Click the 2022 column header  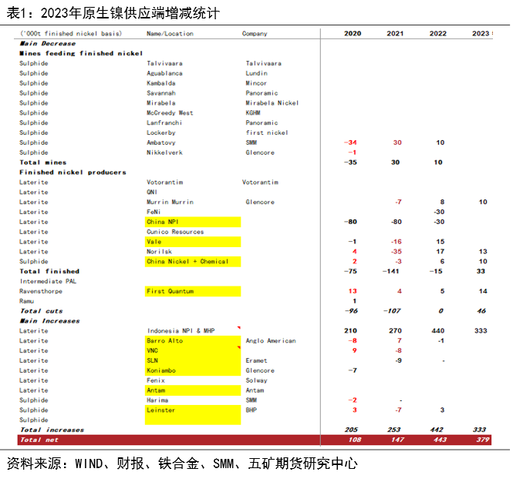[437, 33]
